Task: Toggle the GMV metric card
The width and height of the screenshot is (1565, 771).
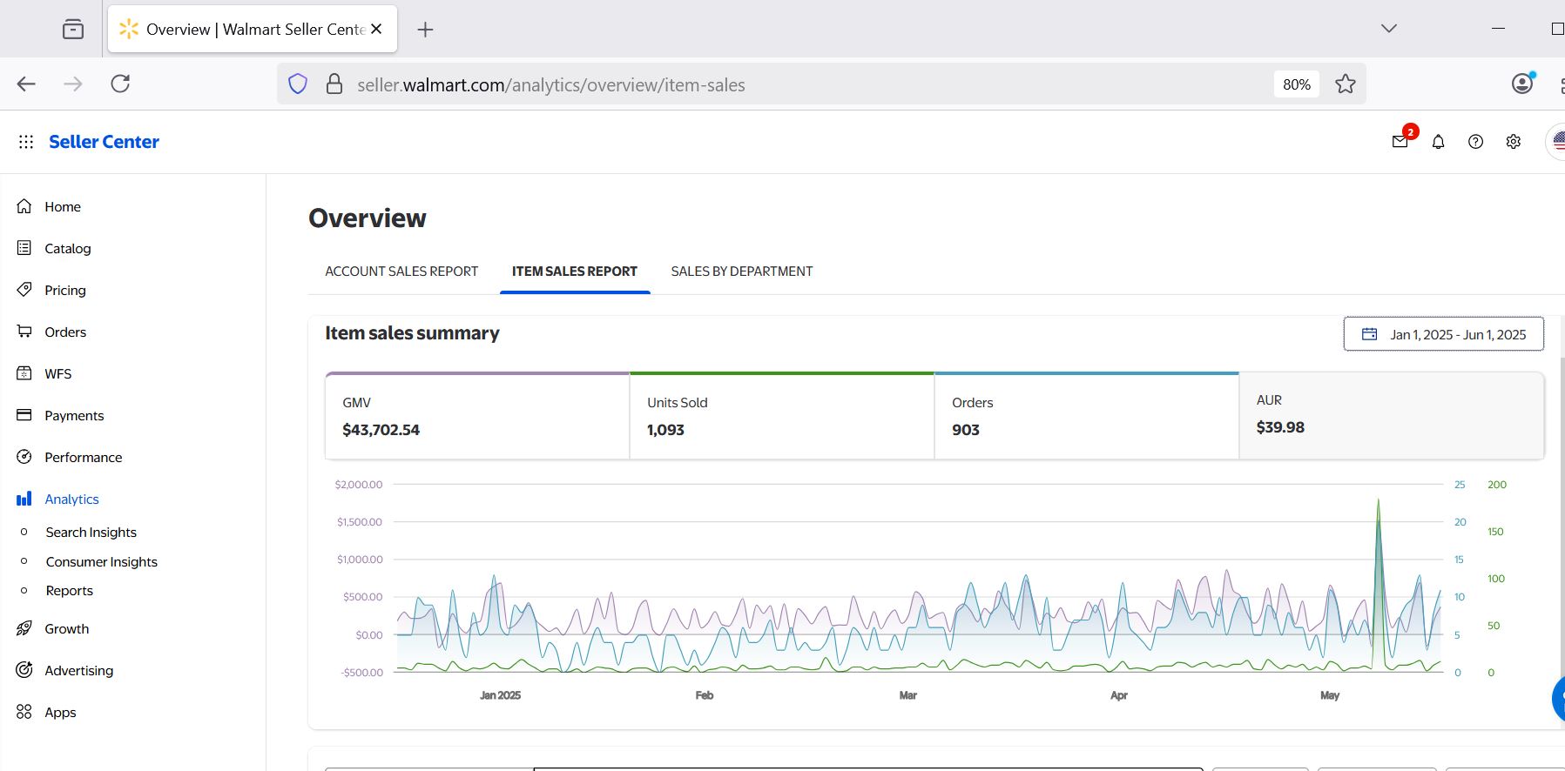Action: (x=476, y=416)
